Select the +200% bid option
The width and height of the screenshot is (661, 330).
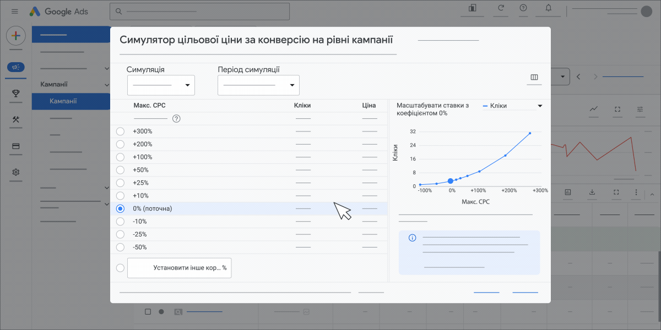(120, 144)
